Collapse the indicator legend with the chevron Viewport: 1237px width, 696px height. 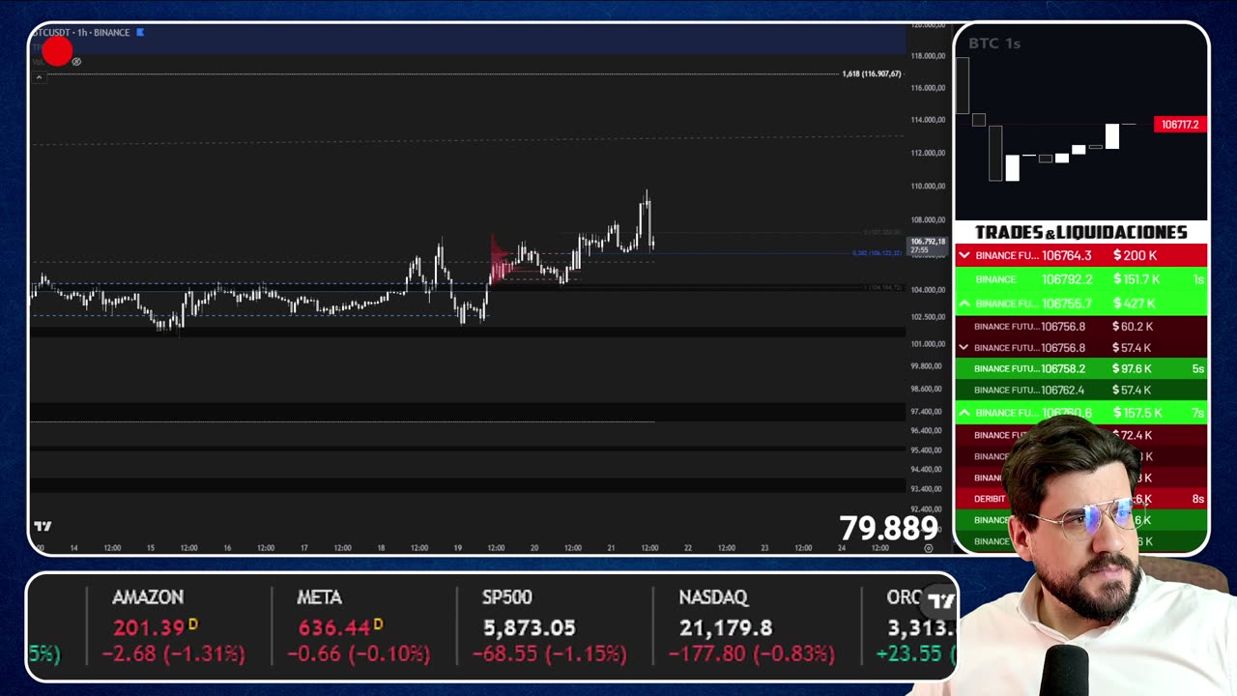click(x=39, y=76)
